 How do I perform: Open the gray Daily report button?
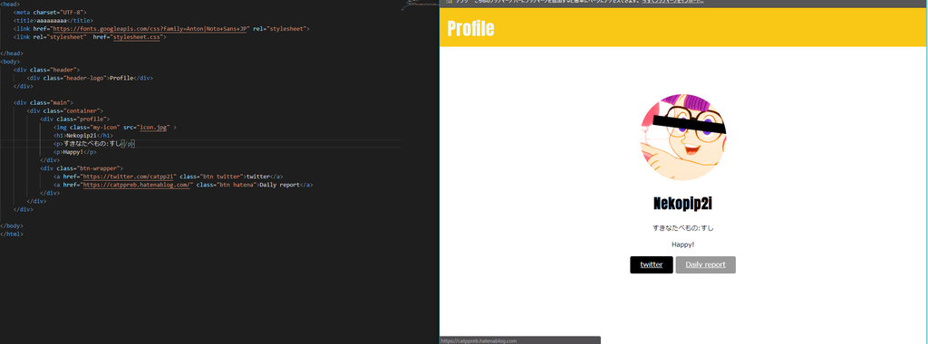click(x=705, y=265)
